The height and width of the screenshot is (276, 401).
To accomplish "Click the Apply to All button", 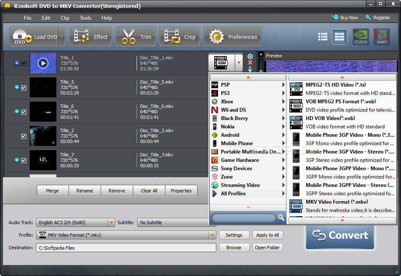I will click(267, 235).
